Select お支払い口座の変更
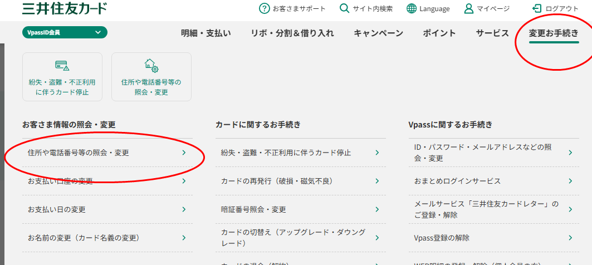592x265 pixels. (x=107, y=181)
